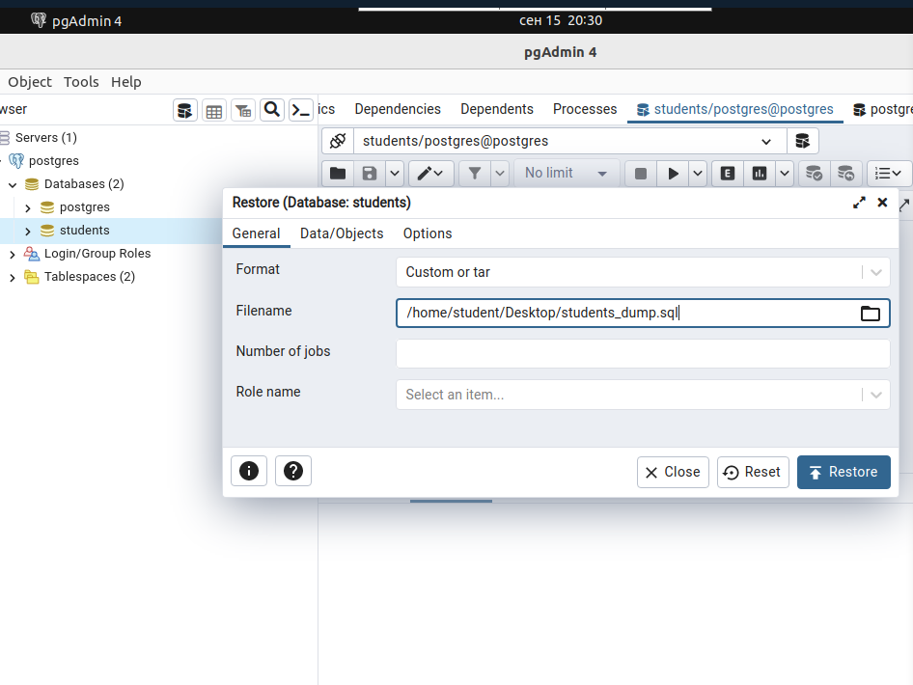The height and width of the screenshot is (685, 913).
Task: Switch to Dependents tab
Action: 497,109
